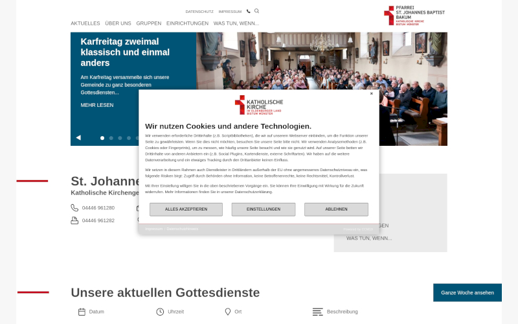Click the fax icon beside 04446 961282
Image resolution: width=518 pixels, height=324 pixels.
point(74,220)
